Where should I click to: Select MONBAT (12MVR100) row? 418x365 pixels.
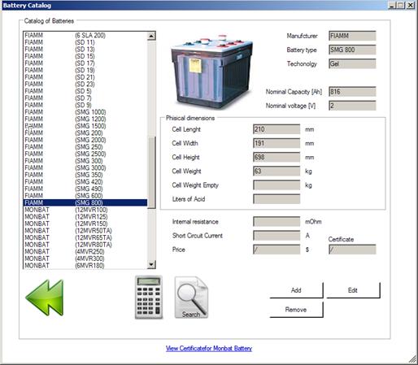click(85, 210)
